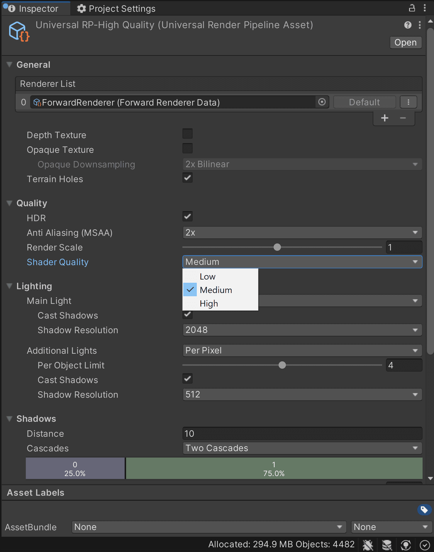Image resolution: width=434 pixels, height=552 pixels.
Task: Click the ForwardRenderer object picker circle
Action: click(x=322, y=102)
